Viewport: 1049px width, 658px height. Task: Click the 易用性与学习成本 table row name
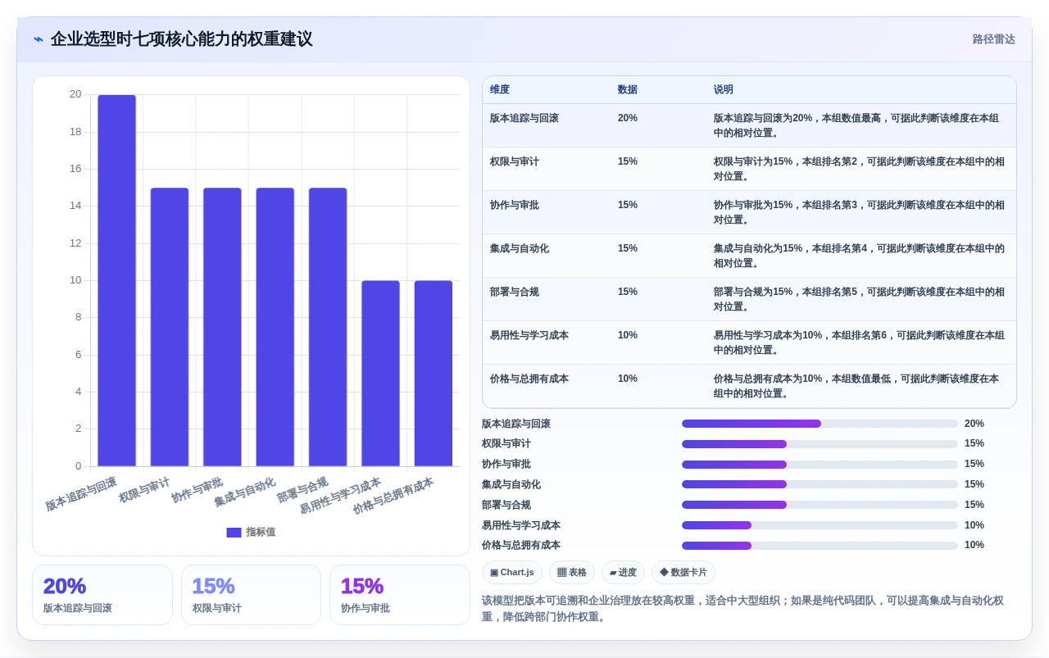tap(529, 335)
